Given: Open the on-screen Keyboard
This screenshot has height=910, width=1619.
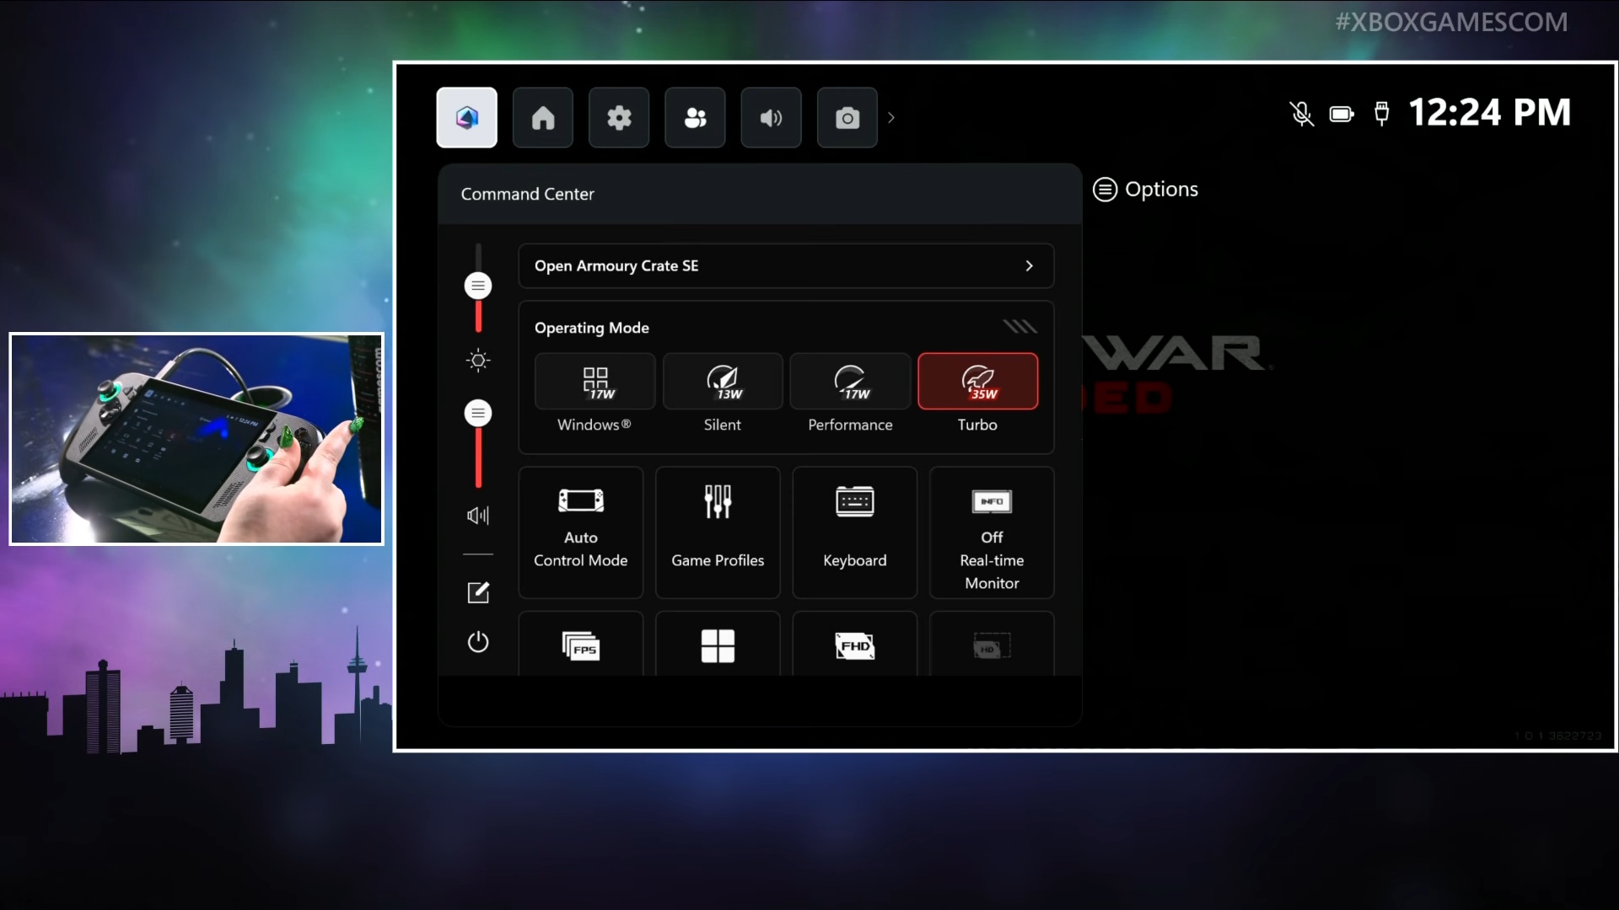Looking at the screenshot, I should click(x=854, y=533).
